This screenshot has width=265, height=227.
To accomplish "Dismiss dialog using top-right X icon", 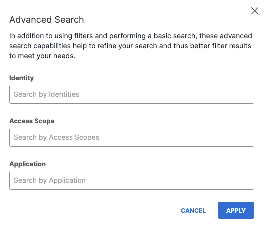I will click(x=255, y=11).
